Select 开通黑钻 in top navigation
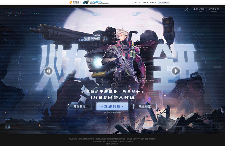 [153, 2]
